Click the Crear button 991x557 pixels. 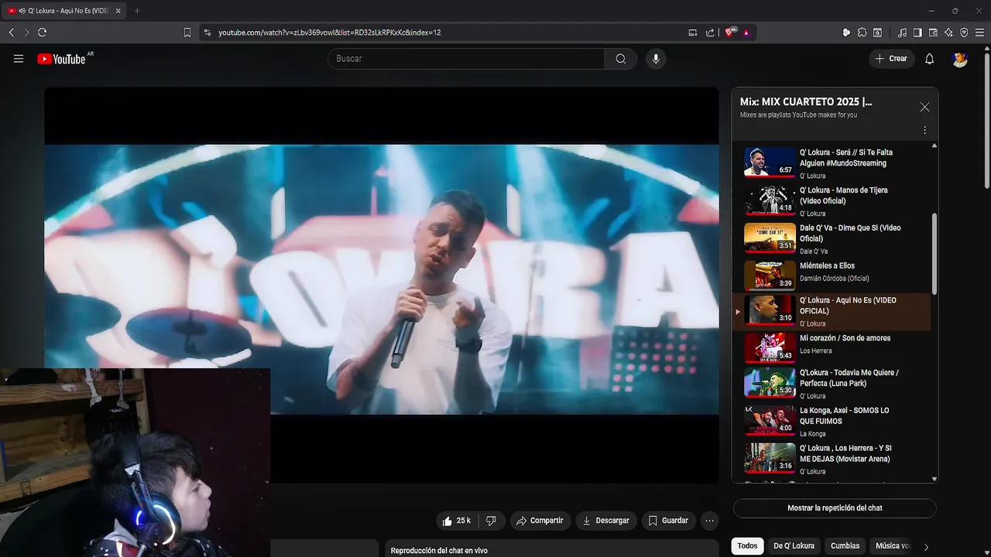point(891,59)
